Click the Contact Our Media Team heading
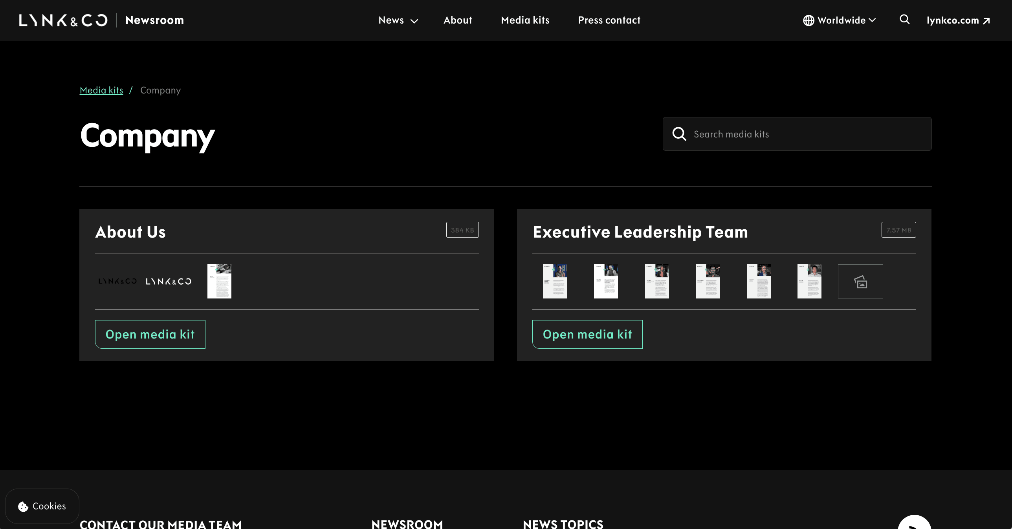The height and width of the screenshot is (529, 1012). pos(160,524)
